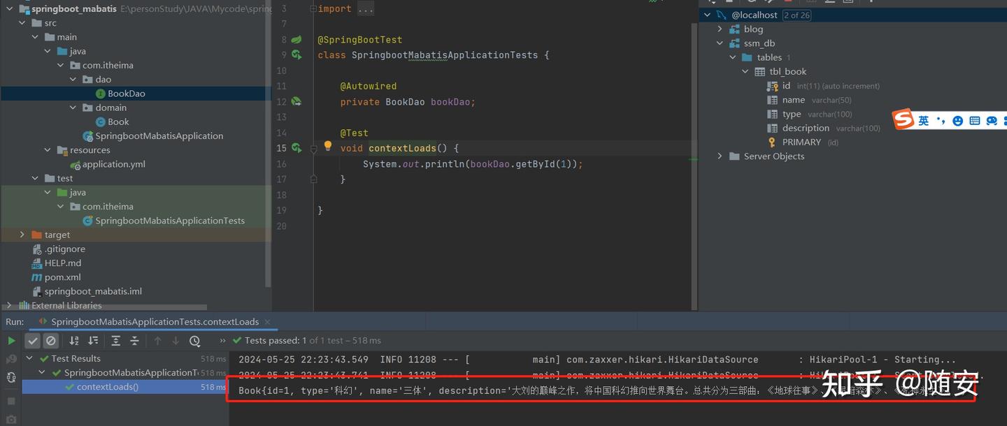The image size is (1007, 426).
Task: Expand blog schema
Action: tap(720, 29)
